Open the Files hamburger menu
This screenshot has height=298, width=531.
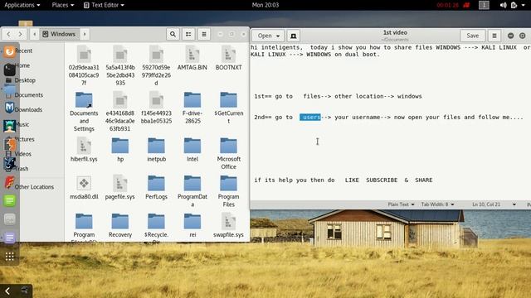pos(204,34)
